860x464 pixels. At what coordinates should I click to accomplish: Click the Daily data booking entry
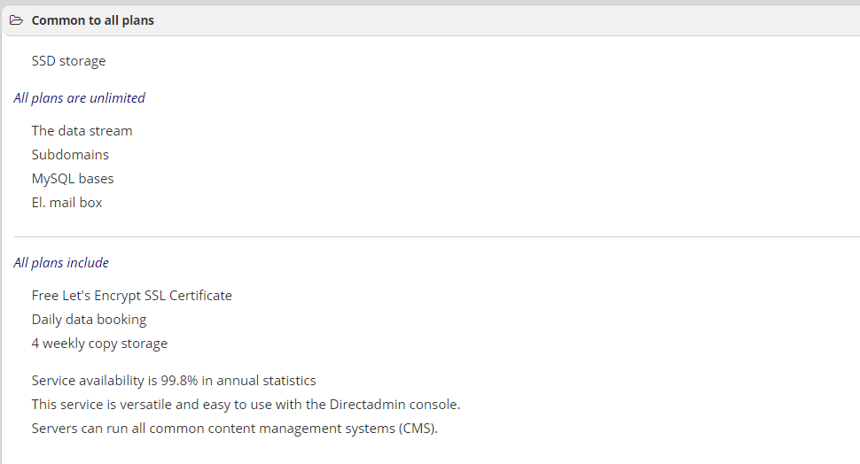point(90,320)
